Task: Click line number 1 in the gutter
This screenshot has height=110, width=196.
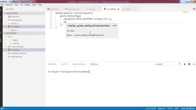Action: click(51, 13)
